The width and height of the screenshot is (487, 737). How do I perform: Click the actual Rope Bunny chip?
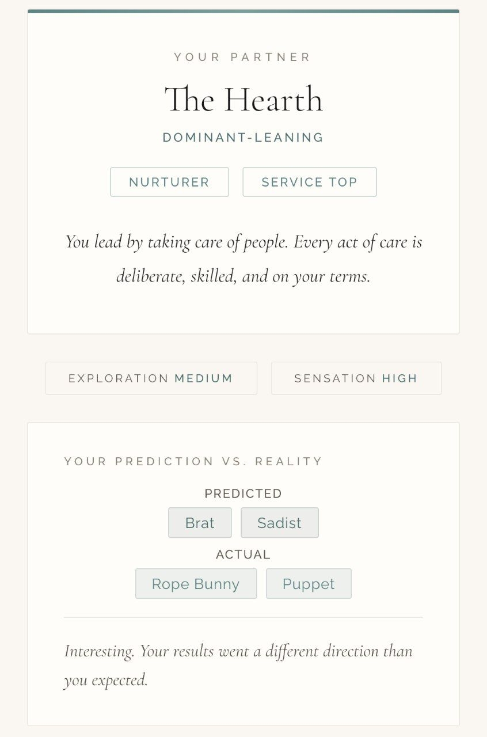(x=196, y=584)
